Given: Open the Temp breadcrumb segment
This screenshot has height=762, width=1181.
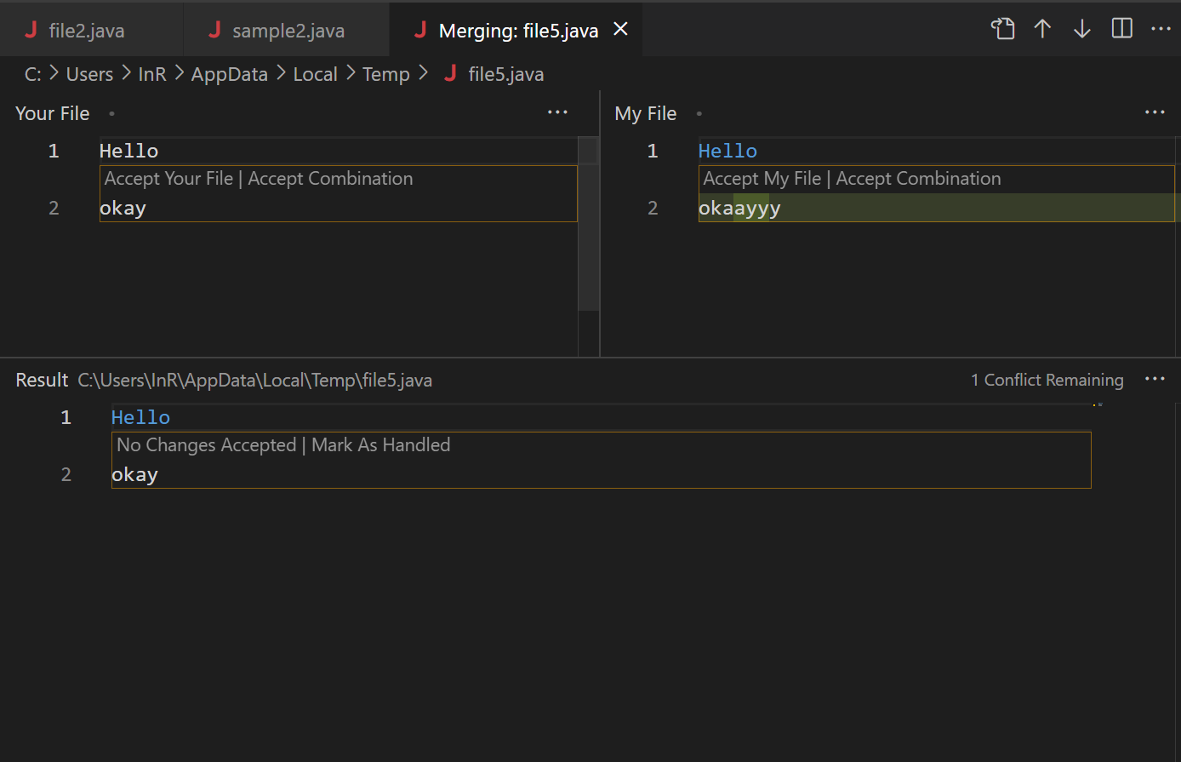Looking at the screenshot, I should [x=386, y=75].
